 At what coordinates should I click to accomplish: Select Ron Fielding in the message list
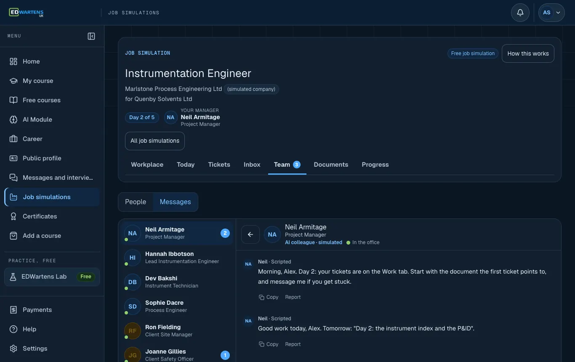pyautogui.click(x=177, y=331)
